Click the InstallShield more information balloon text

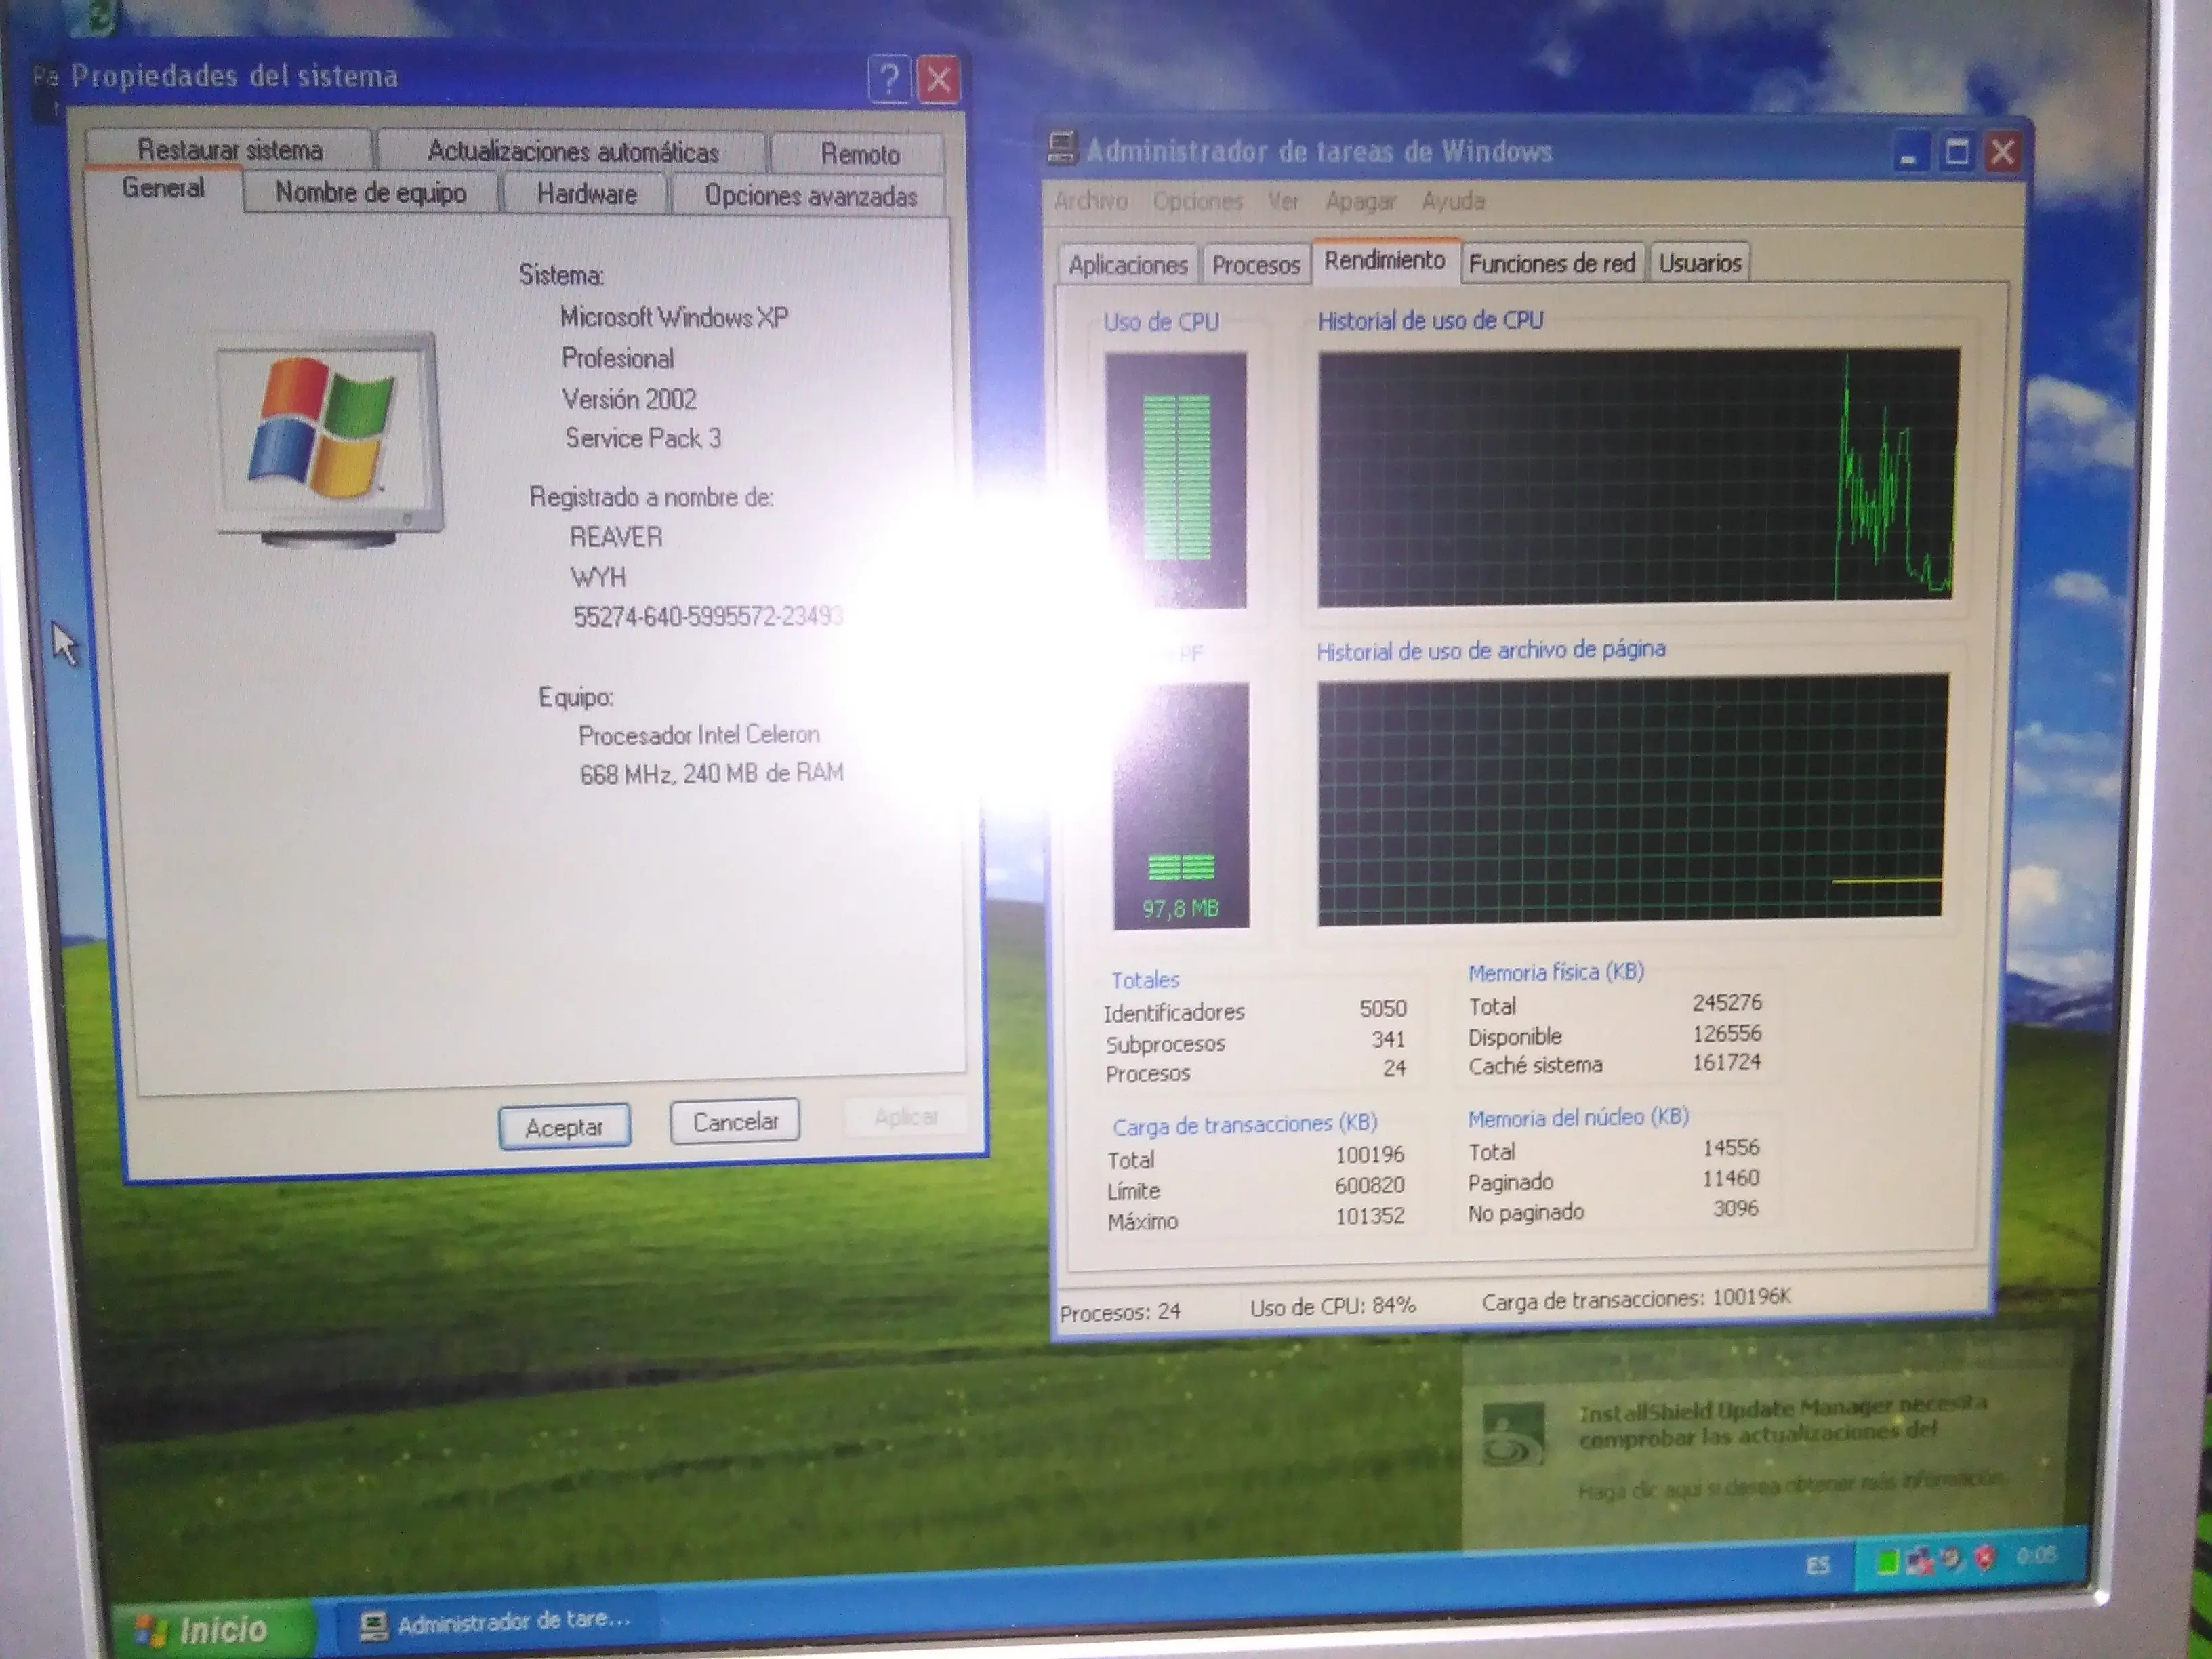click(x=1790, y=1487)
